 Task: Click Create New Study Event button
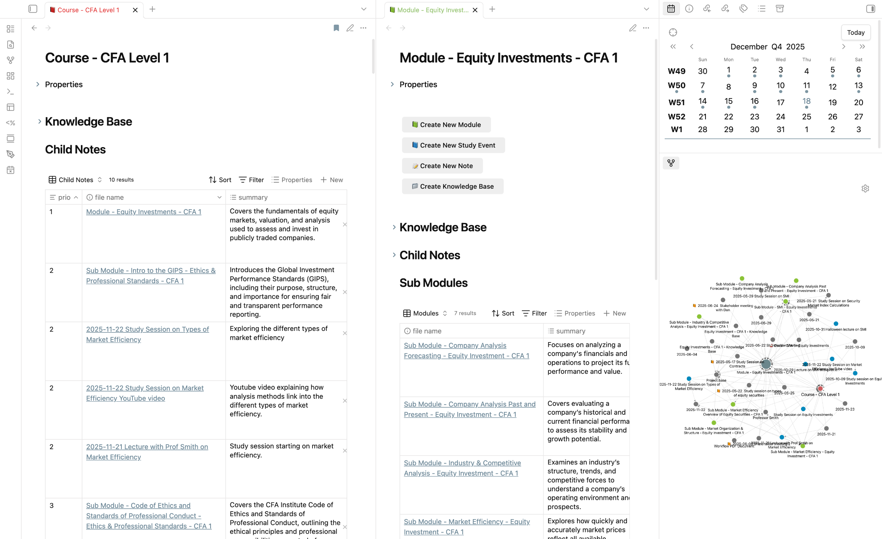(x=453, y=145)
